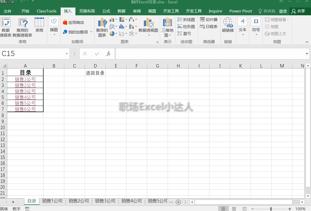Open Recommended PivotTables (推荐的数据透视表)
Screen dimensions: 311x211
point(23,27)
